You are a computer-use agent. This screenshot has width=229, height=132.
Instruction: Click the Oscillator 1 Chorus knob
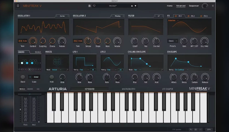coord(52,41)
